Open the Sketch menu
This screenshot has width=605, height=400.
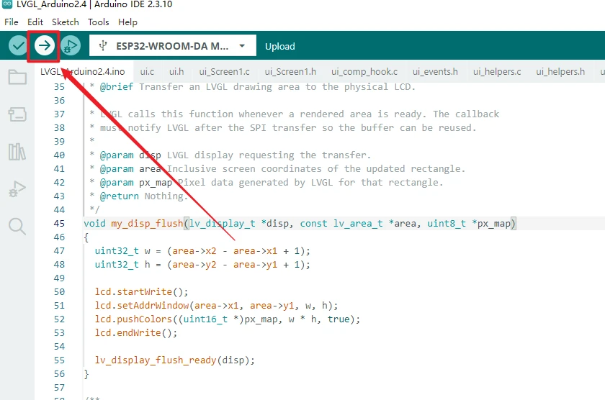[x=66, y=22]
